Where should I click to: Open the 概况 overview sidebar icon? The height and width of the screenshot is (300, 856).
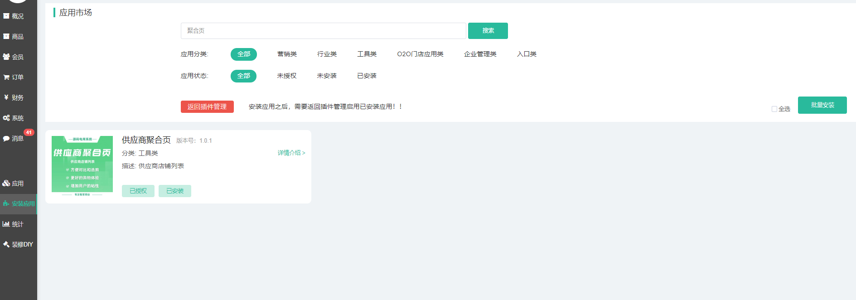pyautogui.click(x=6, y=16)
